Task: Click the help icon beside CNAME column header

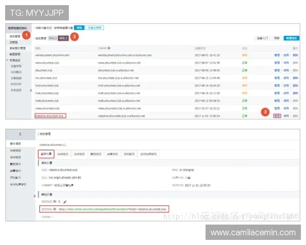Action: 109,47
